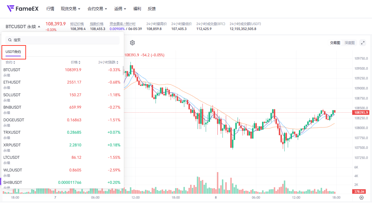Sort contract list by 合约 name
Screen dimensions: 372x203
(x=10, y=62)
